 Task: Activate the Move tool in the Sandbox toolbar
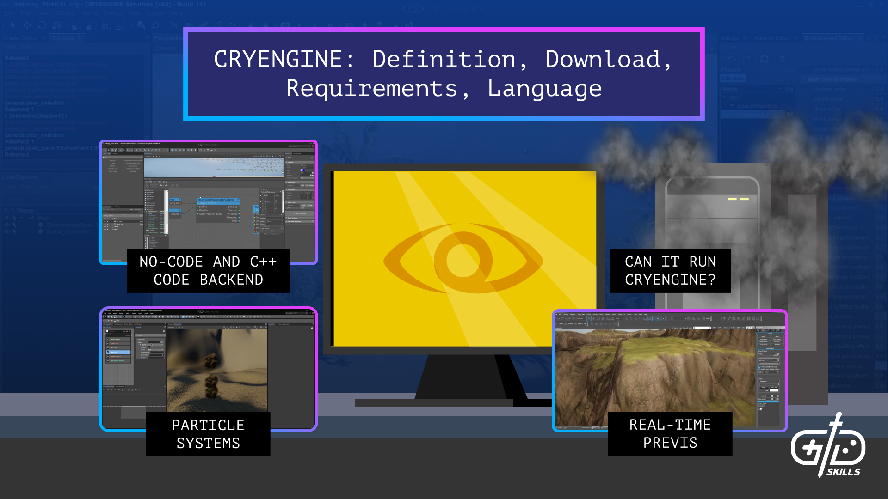point(26,25)
